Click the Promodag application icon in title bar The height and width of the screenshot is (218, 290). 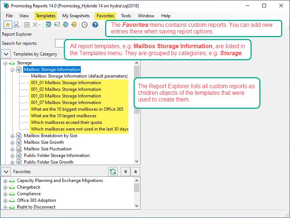[6, 6]
